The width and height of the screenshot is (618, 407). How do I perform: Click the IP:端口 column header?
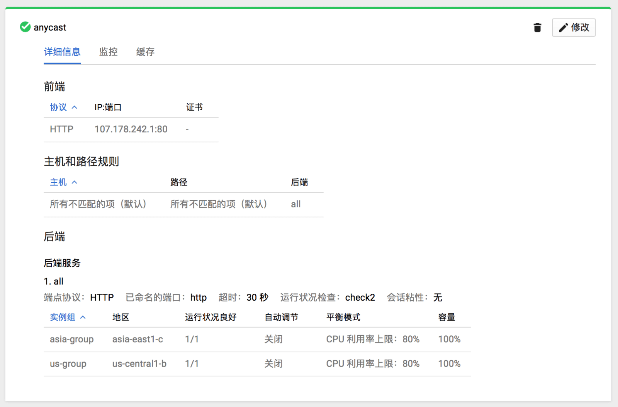pyautogui.click(x=108, y=107)
